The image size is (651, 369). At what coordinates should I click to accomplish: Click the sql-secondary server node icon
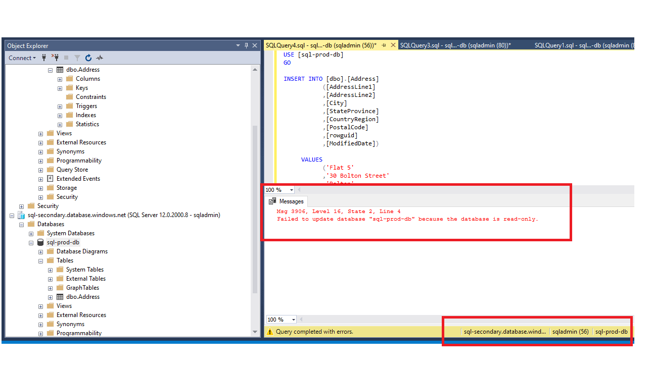click(x=21, y=215)
